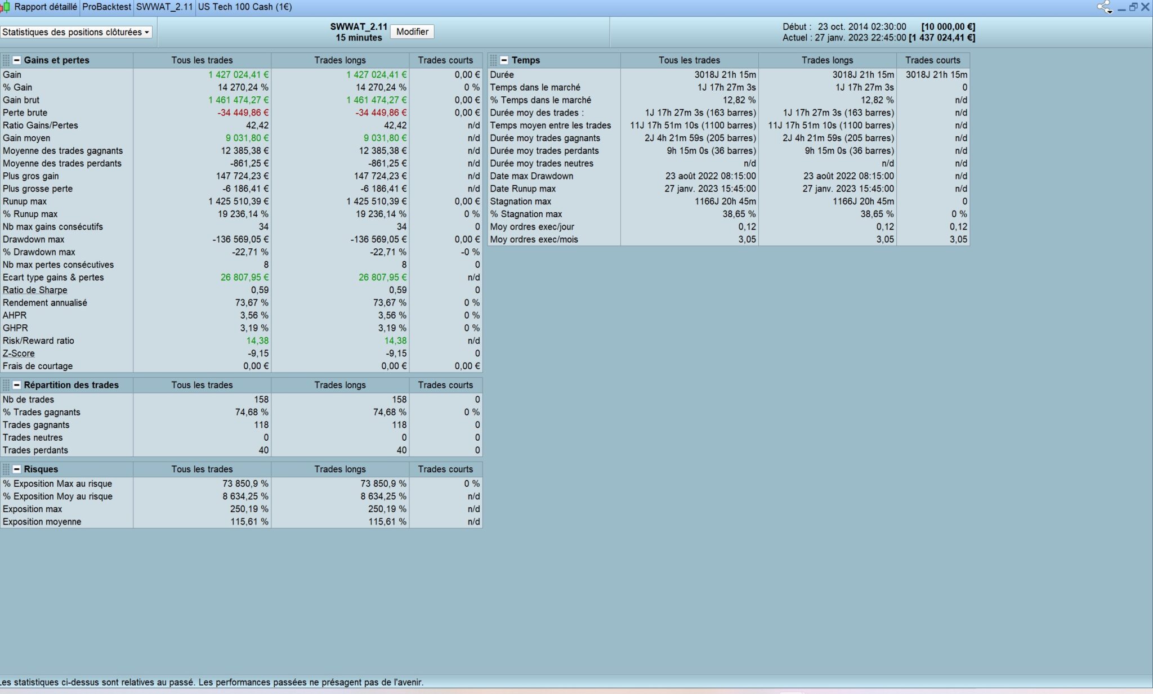Minimize the detailed report window
This screenshot has width=1153, height=694.
[x=1121, y=8]
